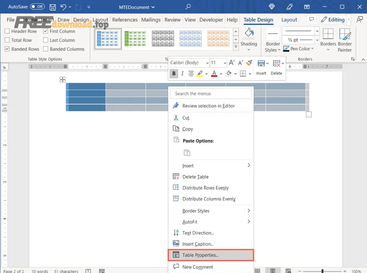Image resolution: width=367 pixels, height=273 pixels.
Task: Enable the Last Column checkbox
Action: 46,40
